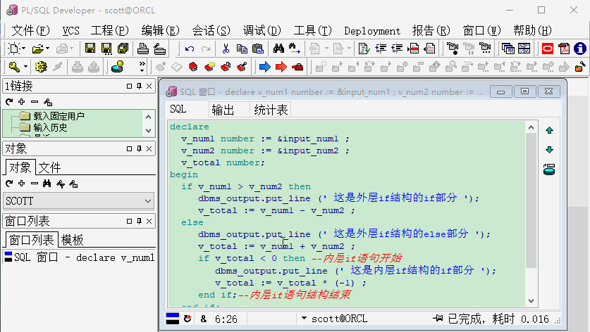The width and height of the screenshot is (590, 332).
Task: Click the New document toolbar icon
Action: tap(14, 49)
